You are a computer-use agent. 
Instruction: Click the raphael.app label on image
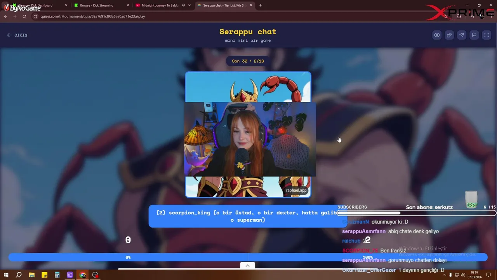pyautogui.click(x=296, y=190)
